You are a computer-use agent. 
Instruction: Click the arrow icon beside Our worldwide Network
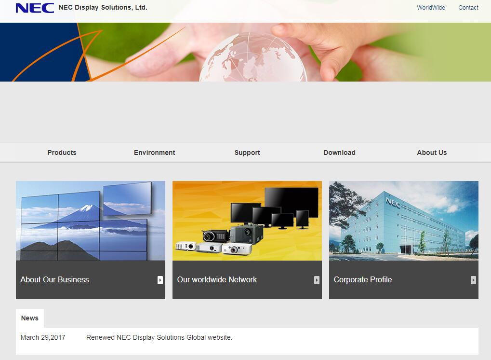pos(317,280)
